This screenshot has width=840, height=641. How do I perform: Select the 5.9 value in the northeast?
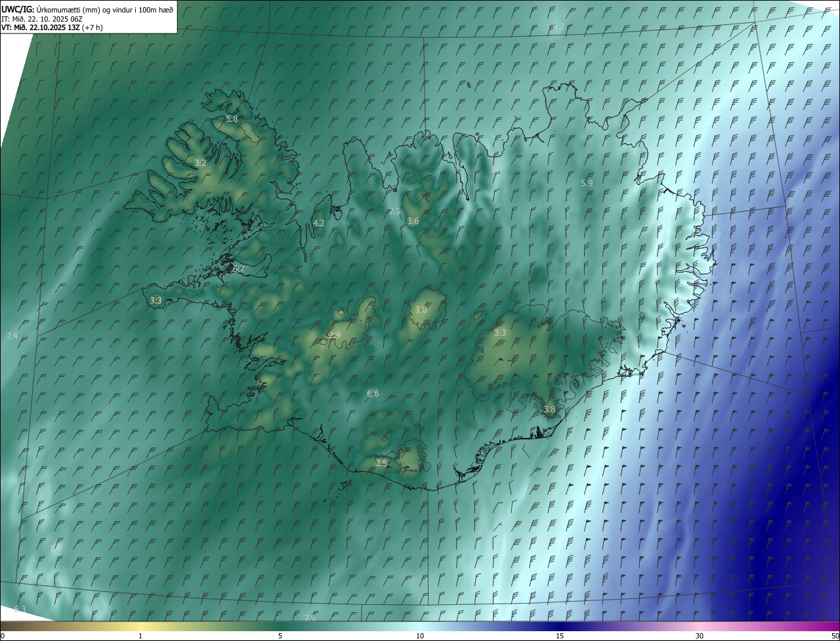587,184
